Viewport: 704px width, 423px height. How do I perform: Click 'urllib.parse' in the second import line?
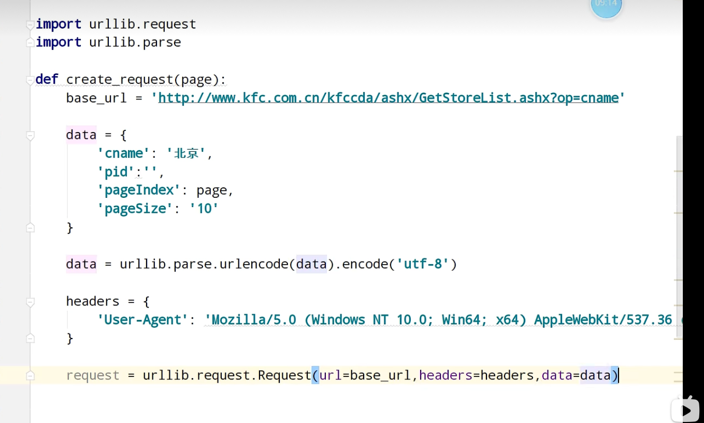[135, 42]
